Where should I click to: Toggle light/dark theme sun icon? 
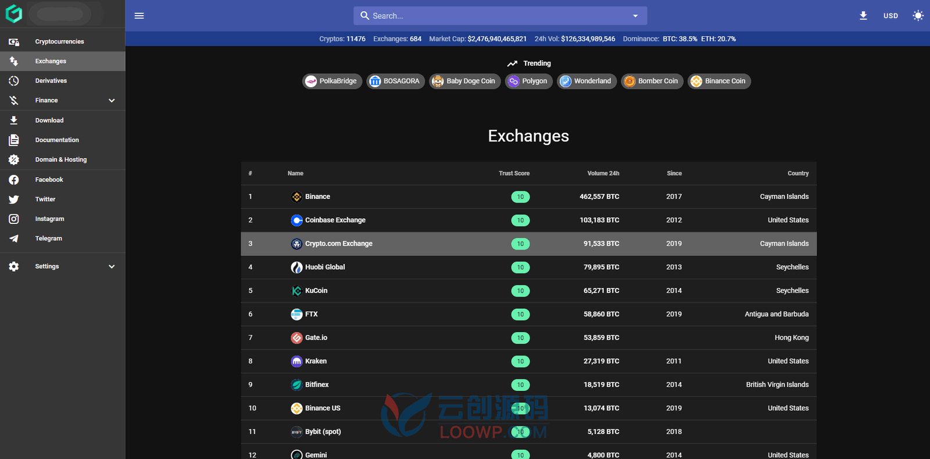click(918, 16)
